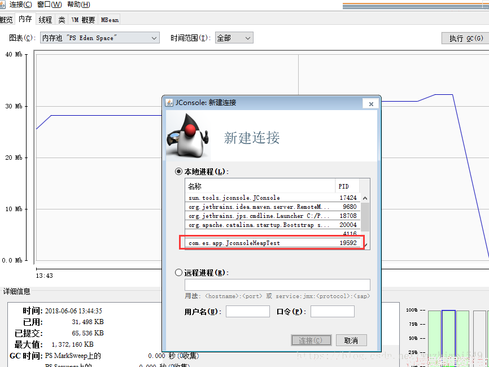Open the VM 概要 tab
Screen dimensions: 489x367
[83, 20]
